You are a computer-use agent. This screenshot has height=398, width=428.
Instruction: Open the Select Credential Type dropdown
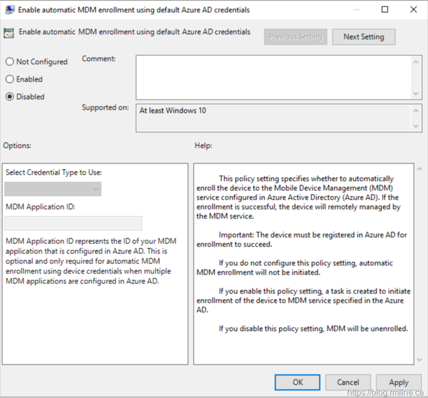point(53,189)
